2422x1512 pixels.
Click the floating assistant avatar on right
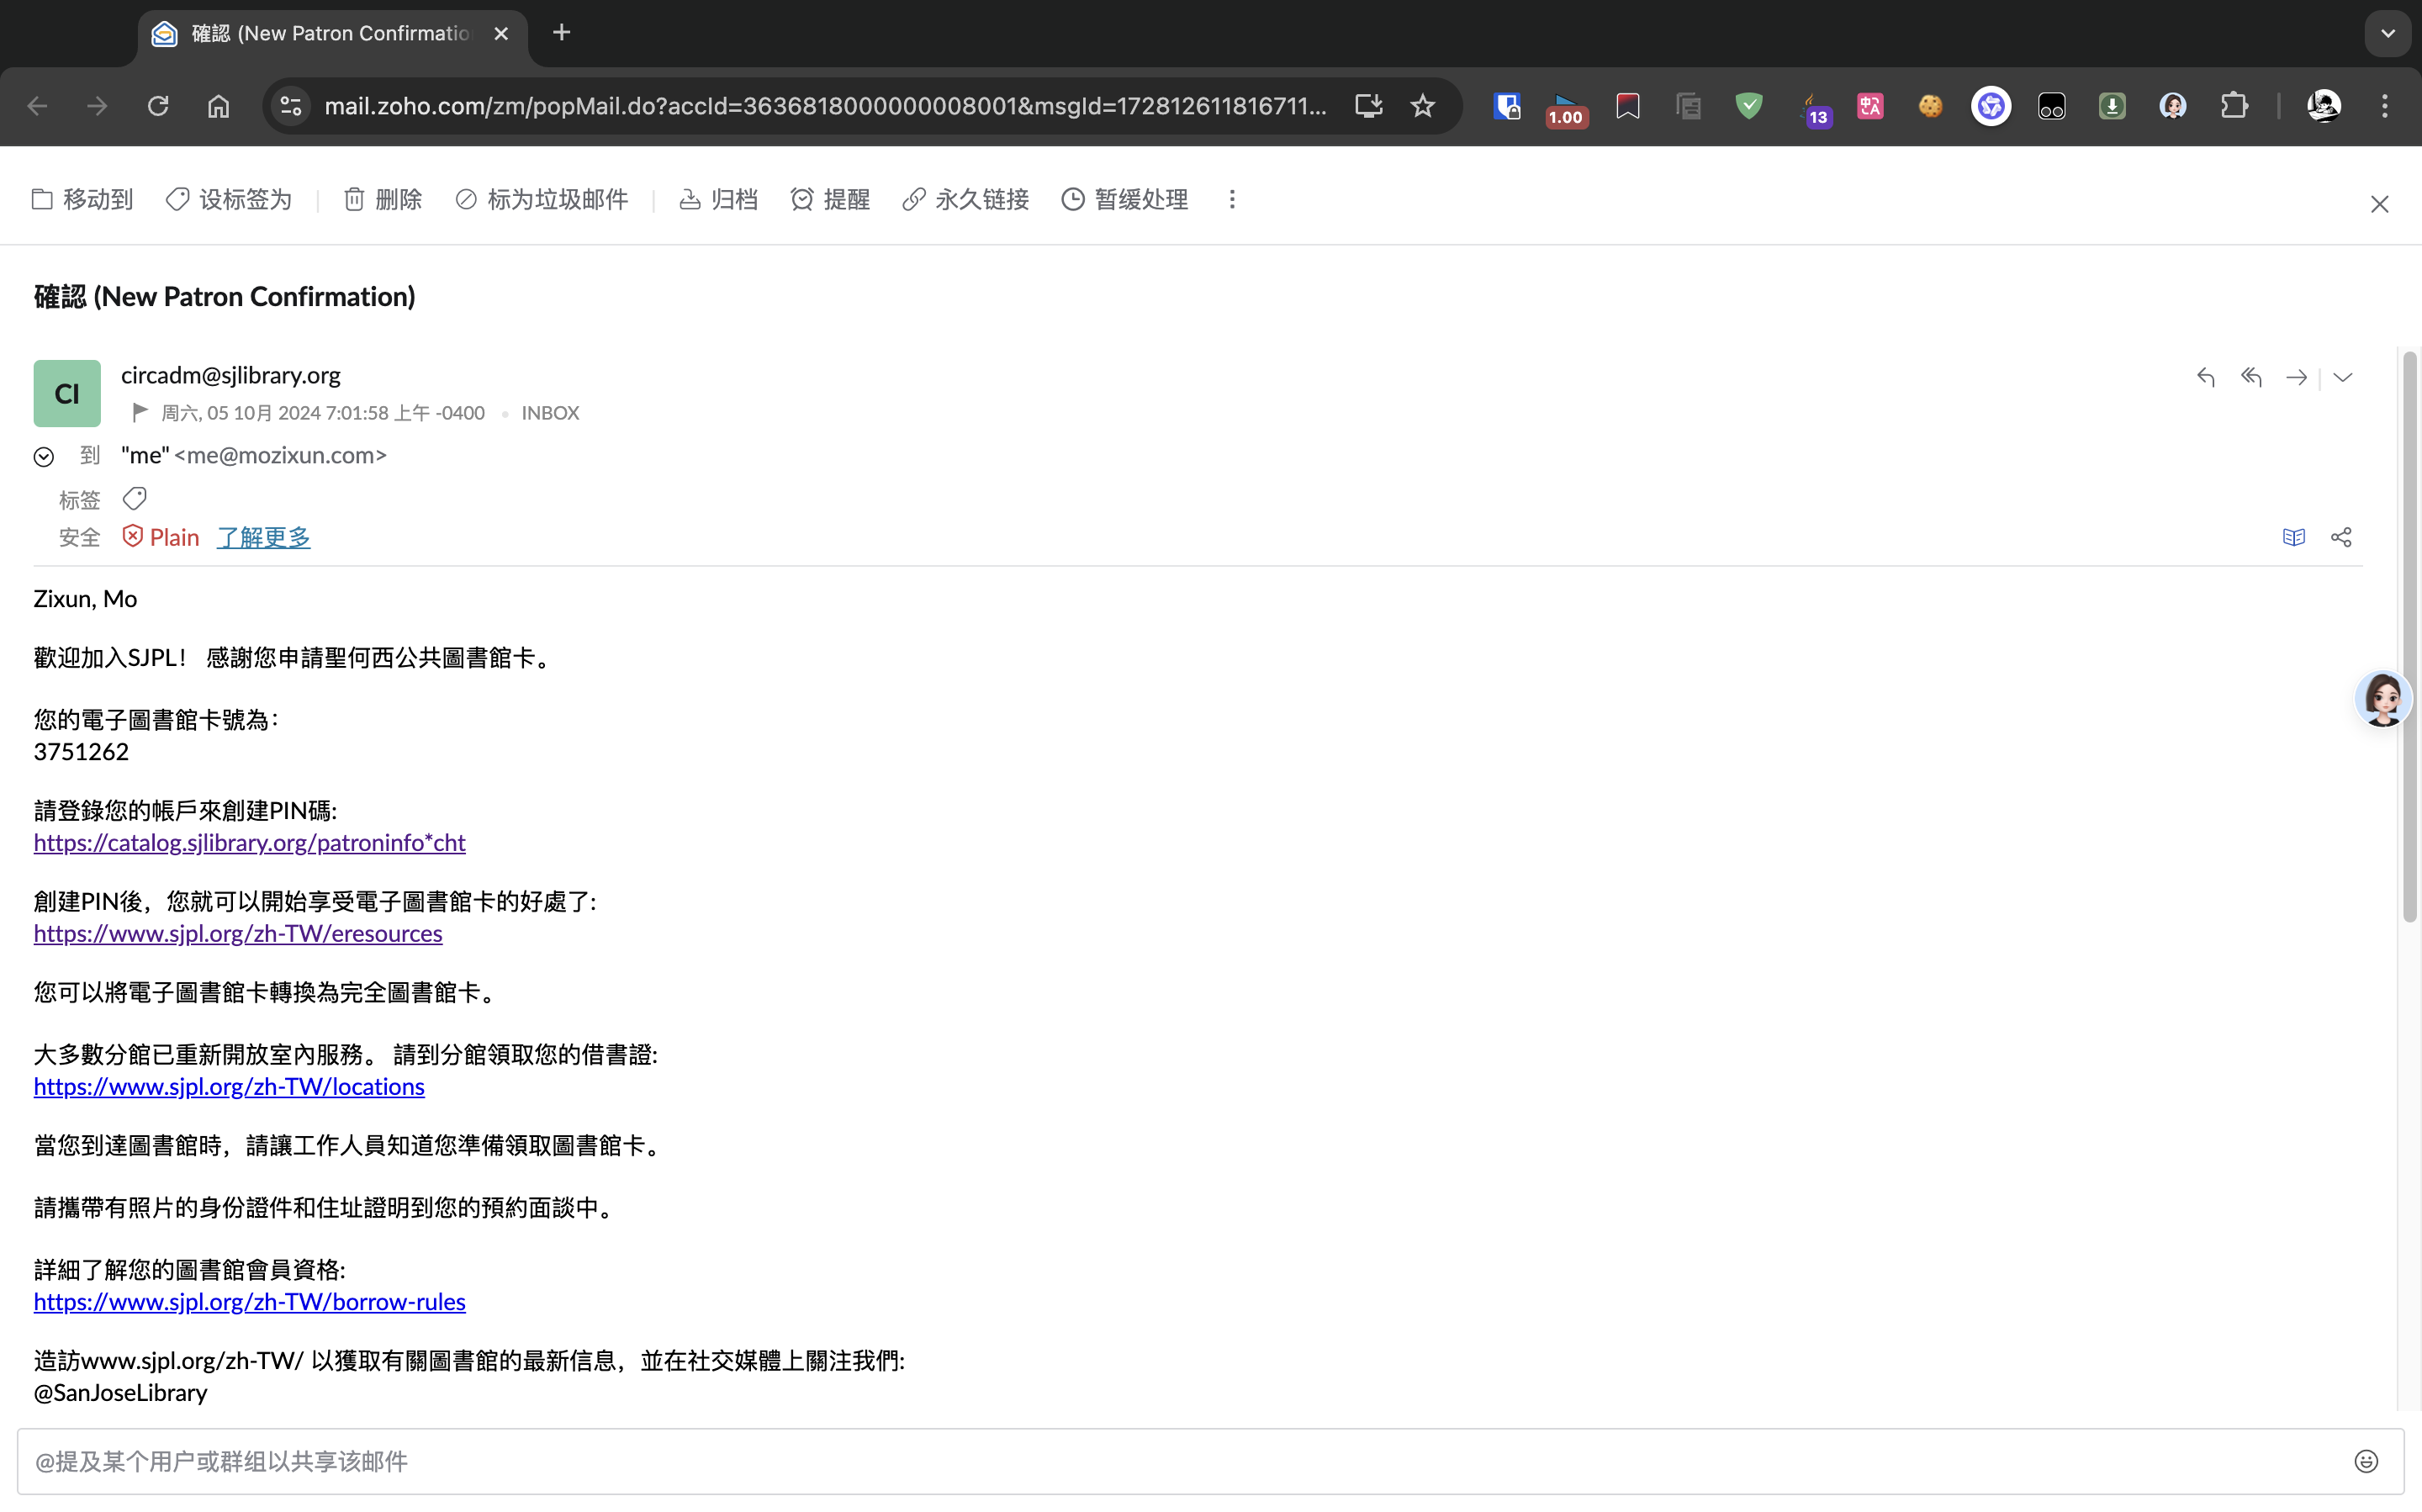click(2383, 698)
